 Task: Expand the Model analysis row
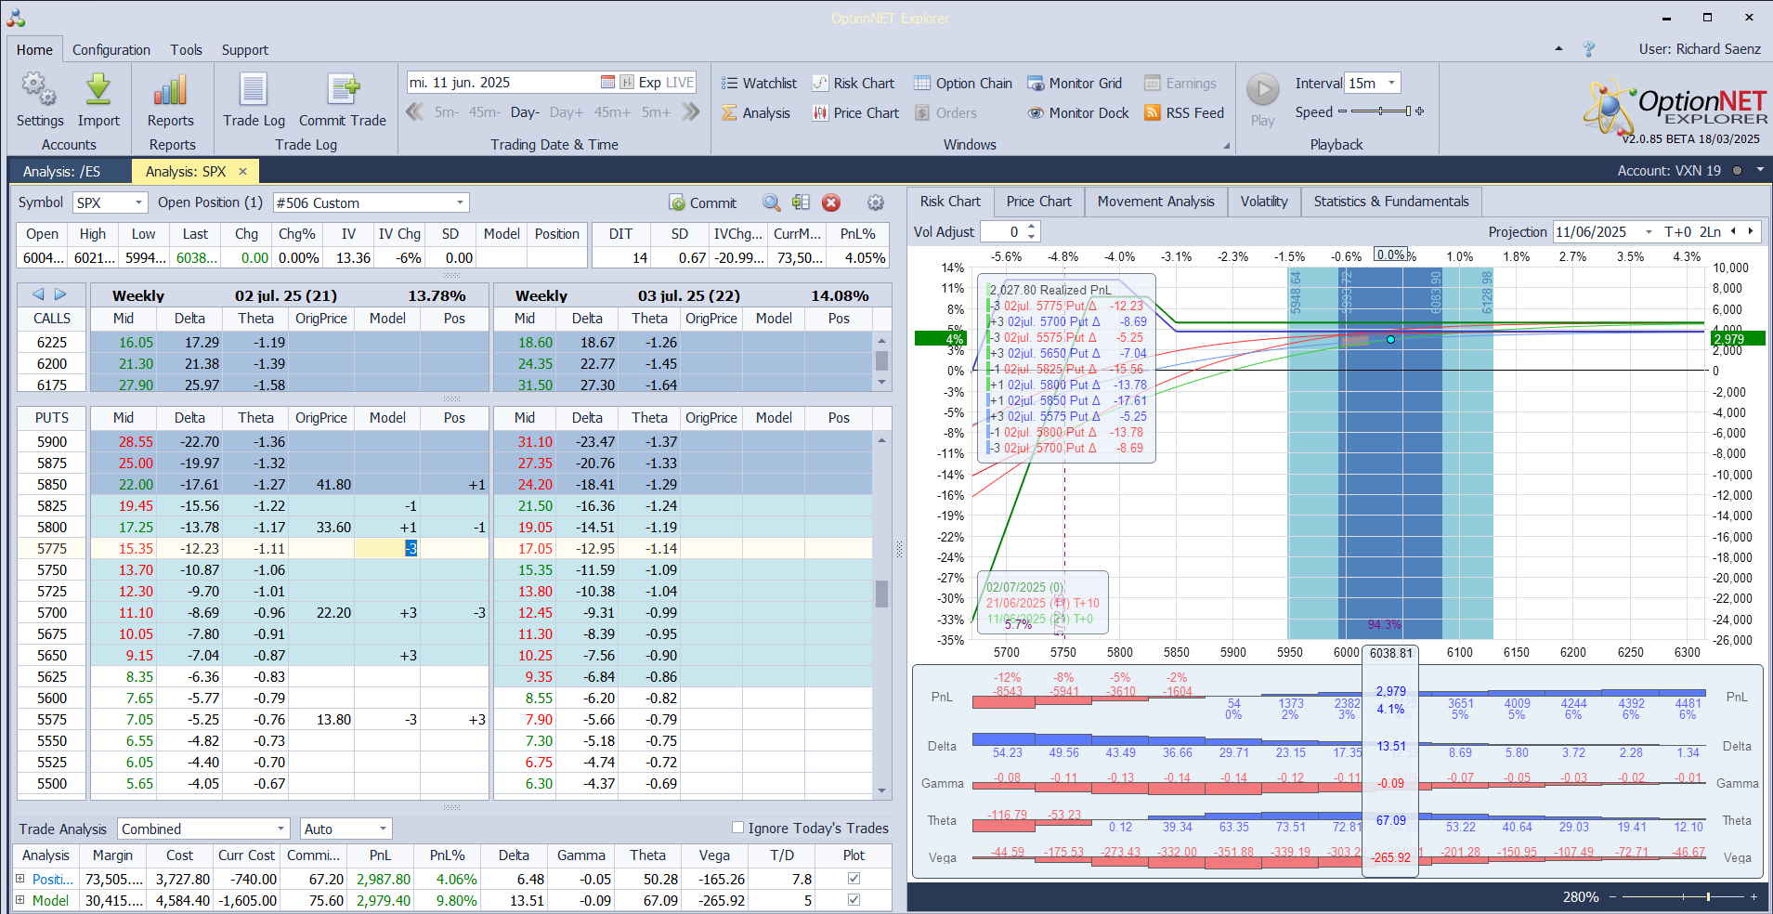(20, 900)
